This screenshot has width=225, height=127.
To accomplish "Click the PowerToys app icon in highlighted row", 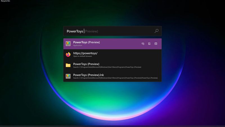I will click(x=68, y=44).
